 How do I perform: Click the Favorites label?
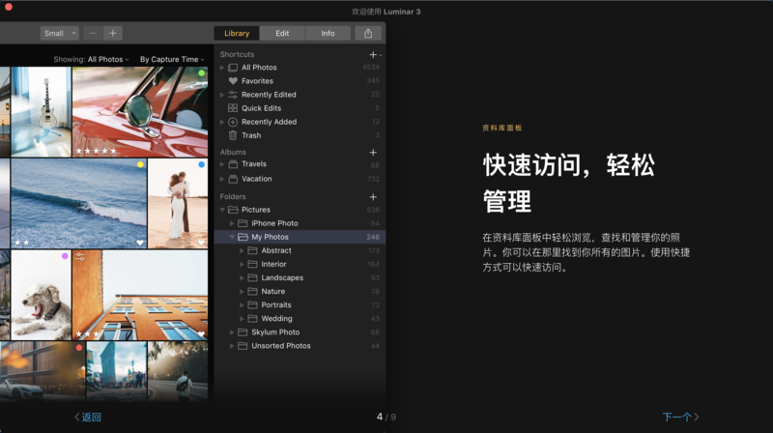point(257,81)
